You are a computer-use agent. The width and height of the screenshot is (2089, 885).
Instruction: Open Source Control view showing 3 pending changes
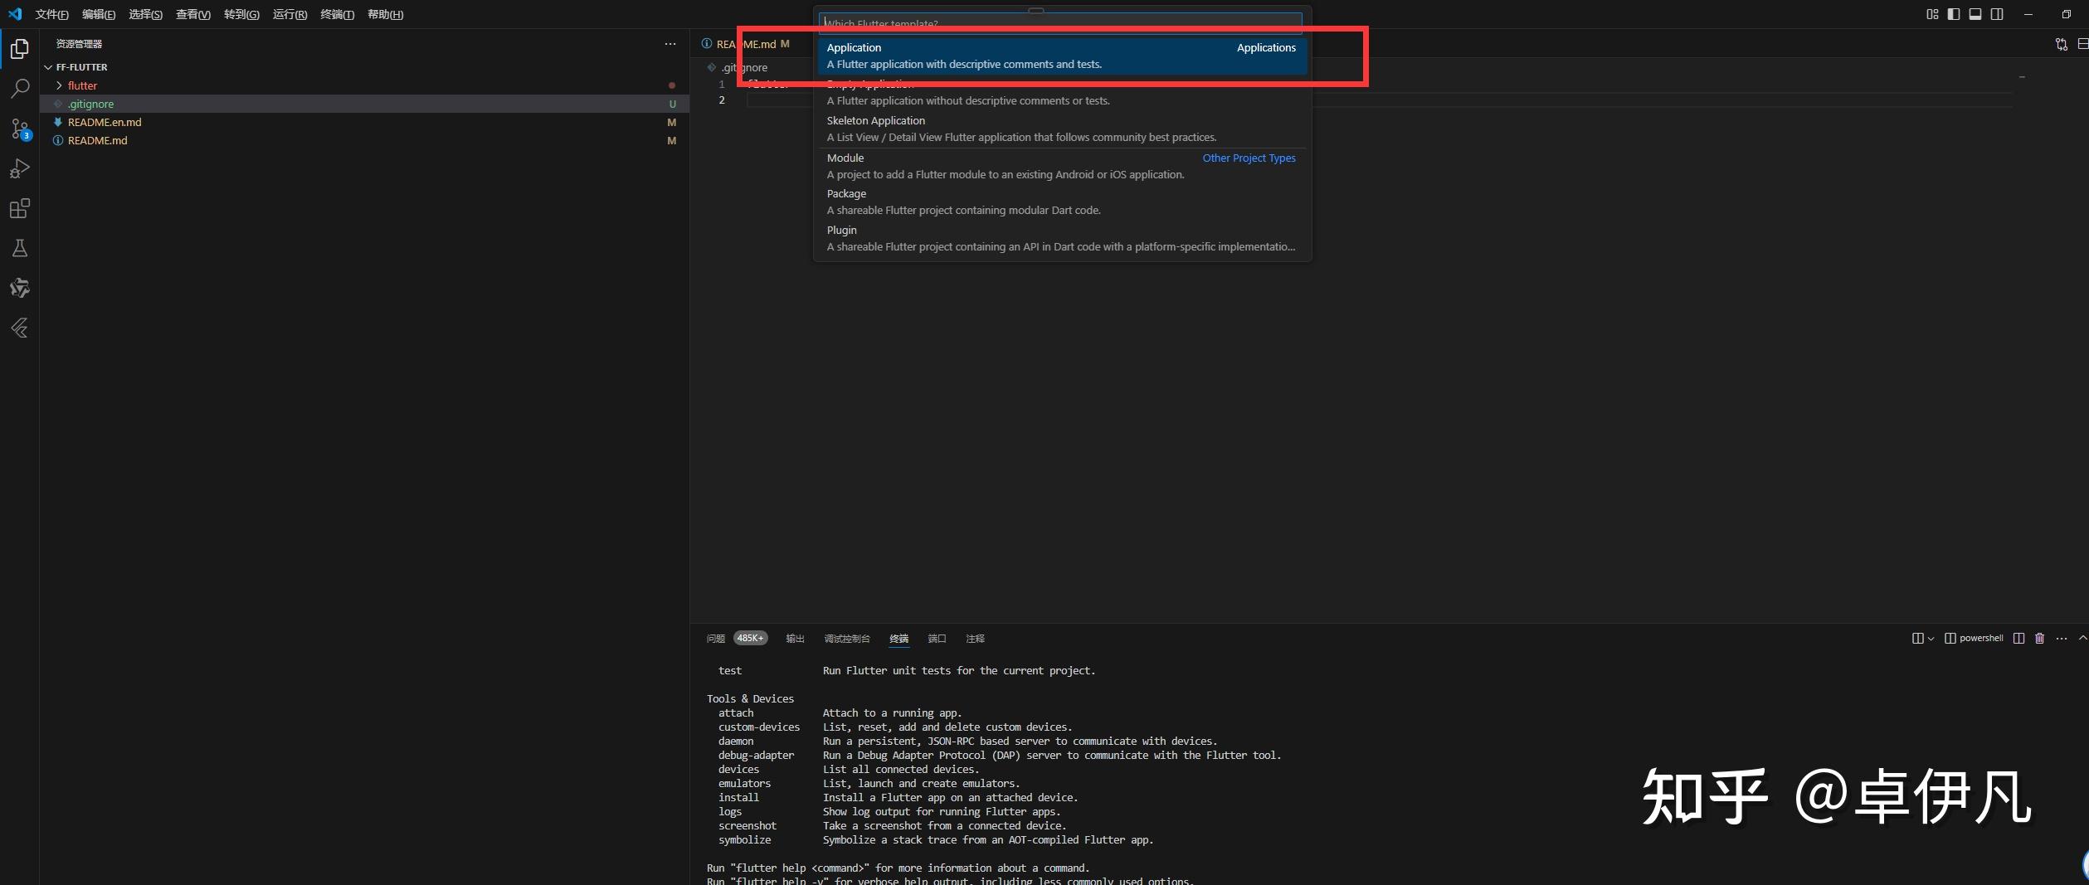[x=19, y=129]
